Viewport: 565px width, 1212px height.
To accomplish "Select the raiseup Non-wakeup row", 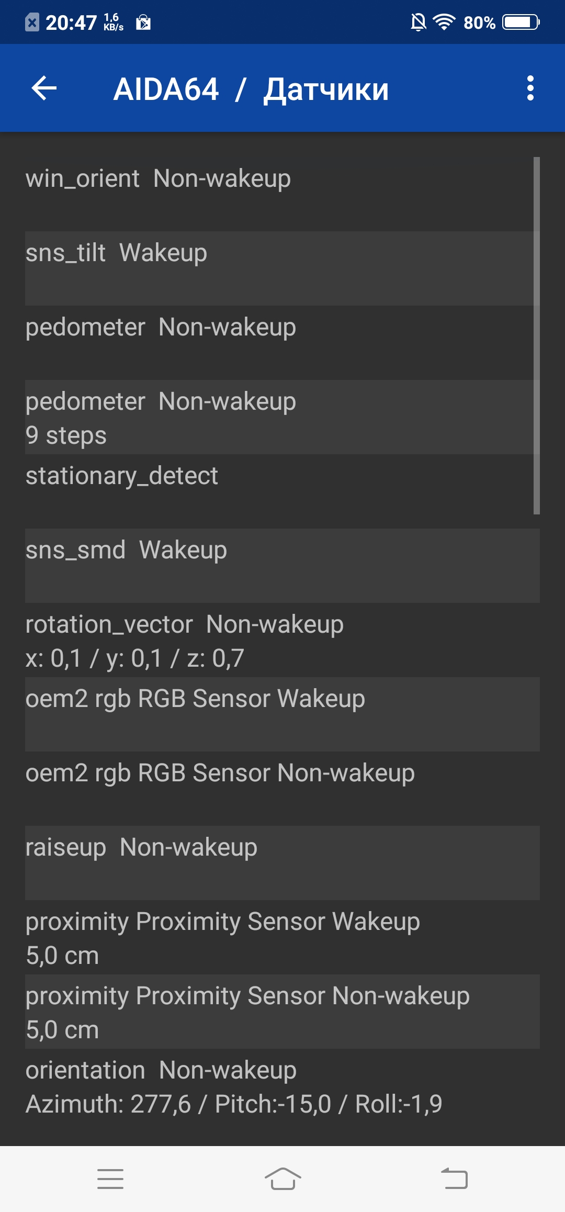I will pyautogui.click(x=282, y=863).
